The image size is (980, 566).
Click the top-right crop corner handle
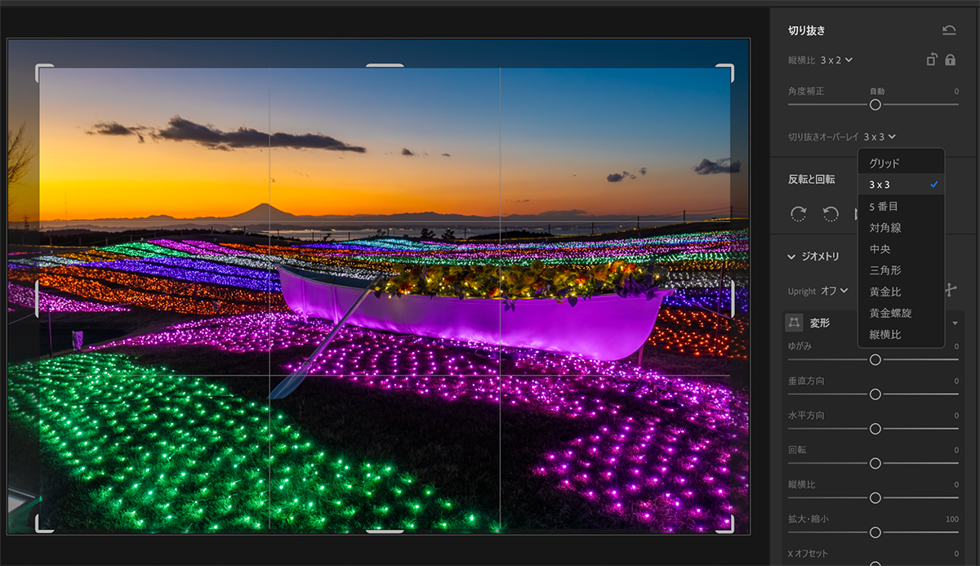[726, 72]
